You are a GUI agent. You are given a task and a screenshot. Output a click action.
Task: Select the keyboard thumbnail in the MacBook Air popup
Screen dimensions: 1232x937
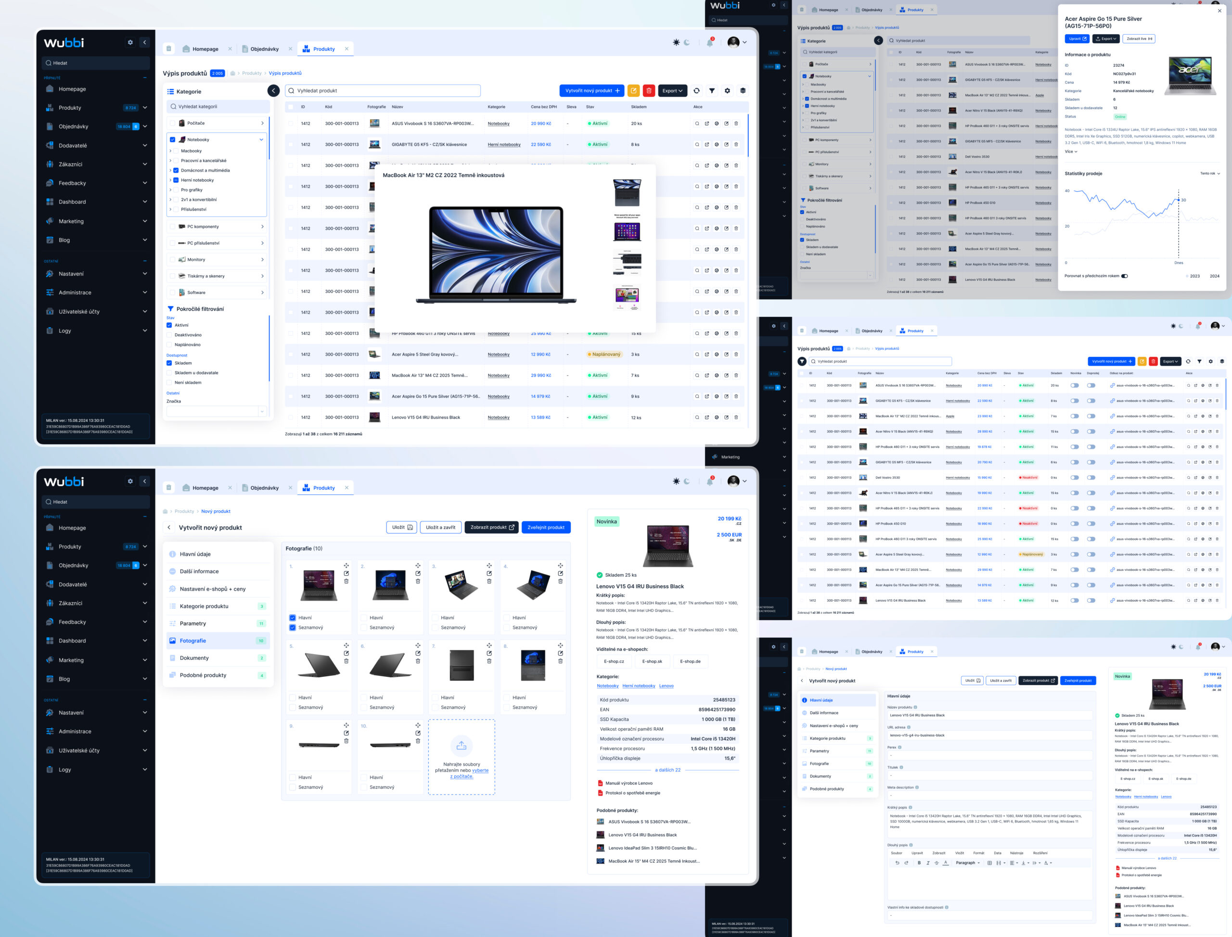coord(627,261)
